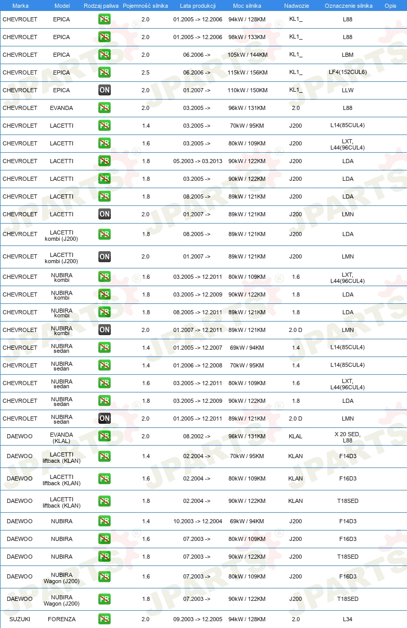
Task: Click the KLAL body code cell
Action: [296, 436]
